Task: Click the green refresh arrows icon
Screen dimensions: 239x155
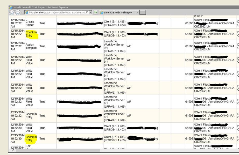Action: pyautogui.click(x=95, y=12)
